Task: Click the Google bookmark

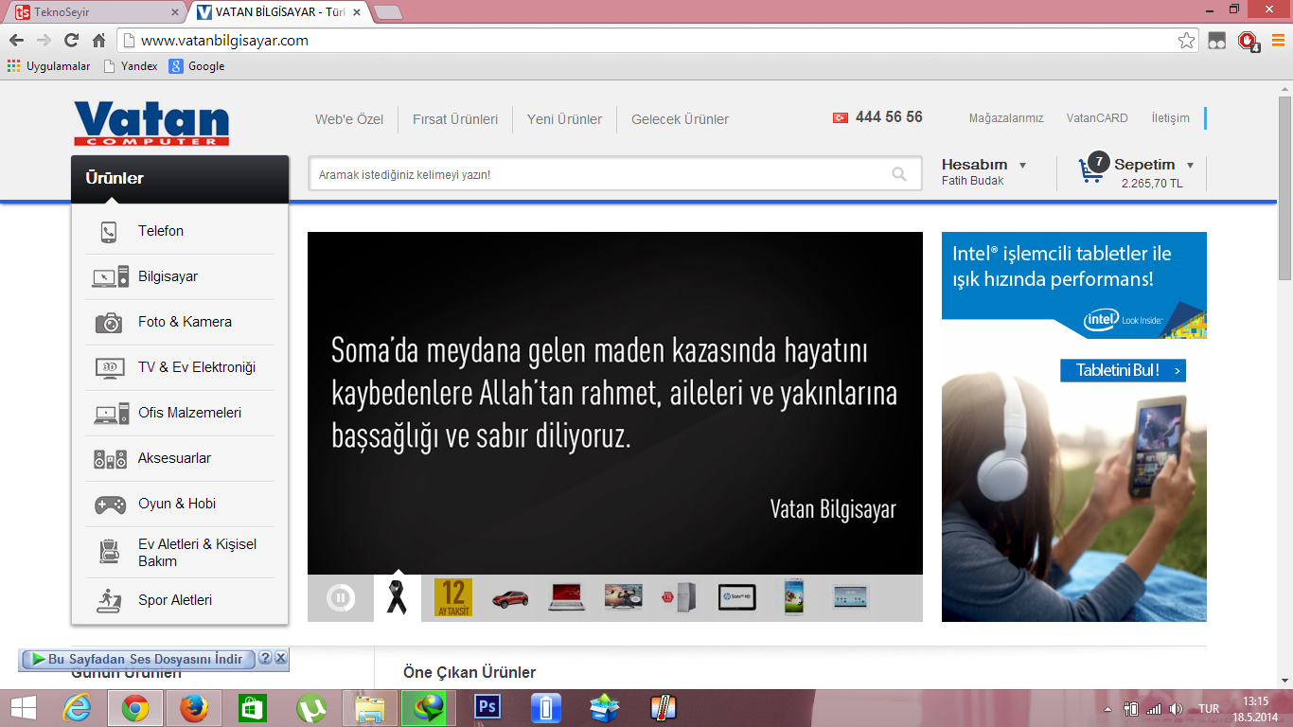Action: [197, 66]
